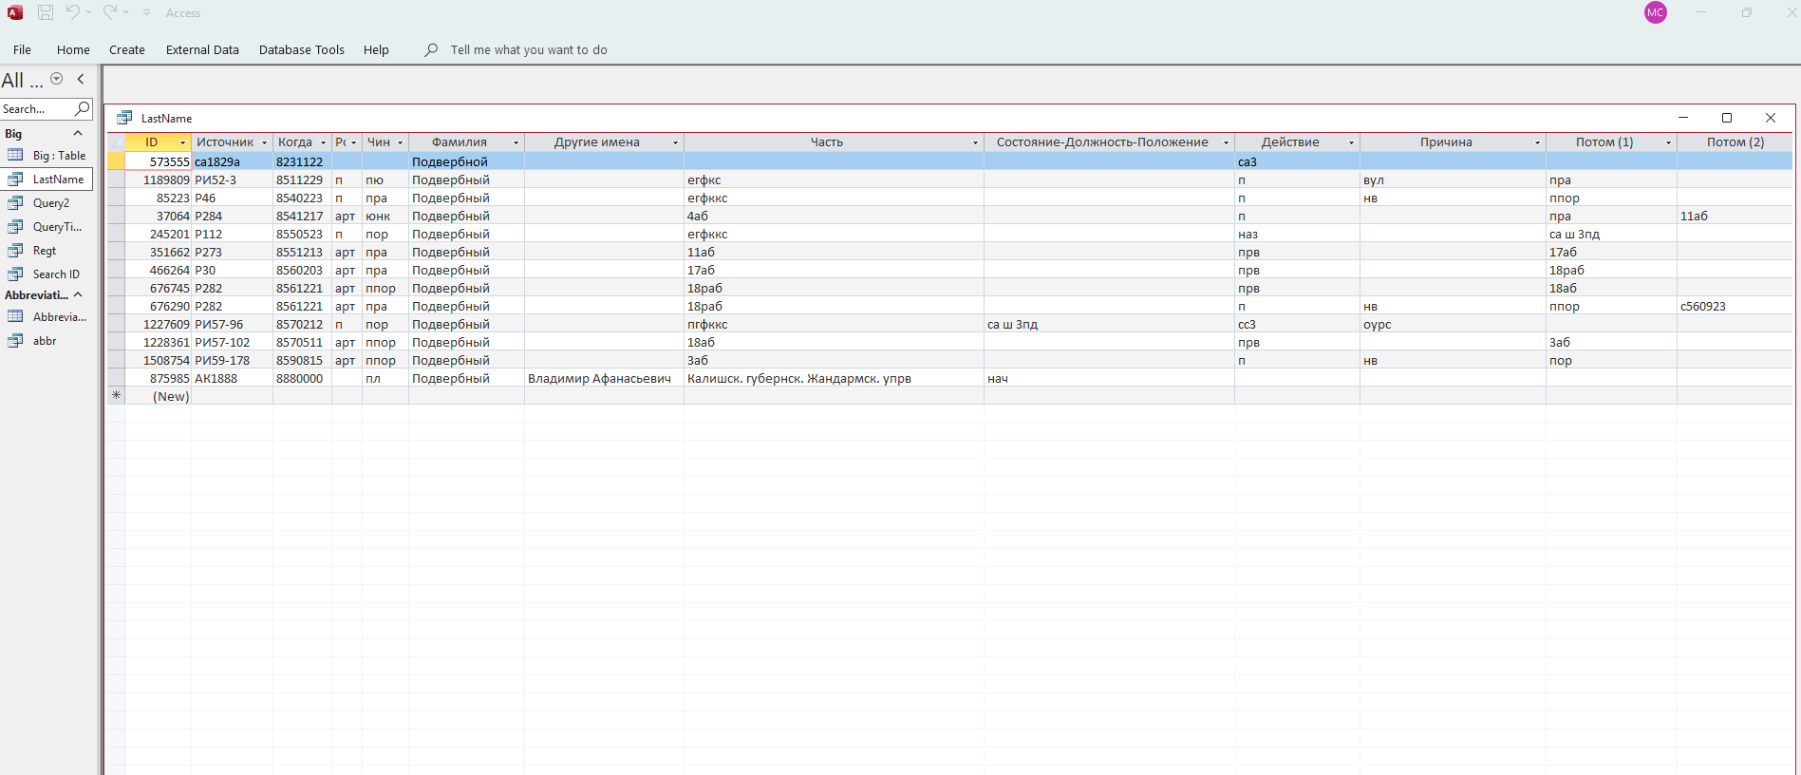Click cell оурс in Причина column
The image size is (1801, 775).
pyautogui.click(x=1453, y=324)
